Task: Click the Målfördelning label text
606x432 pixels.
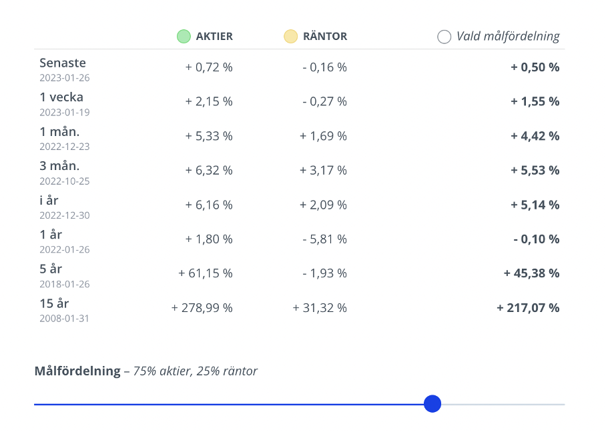Action: click(77, 371)
